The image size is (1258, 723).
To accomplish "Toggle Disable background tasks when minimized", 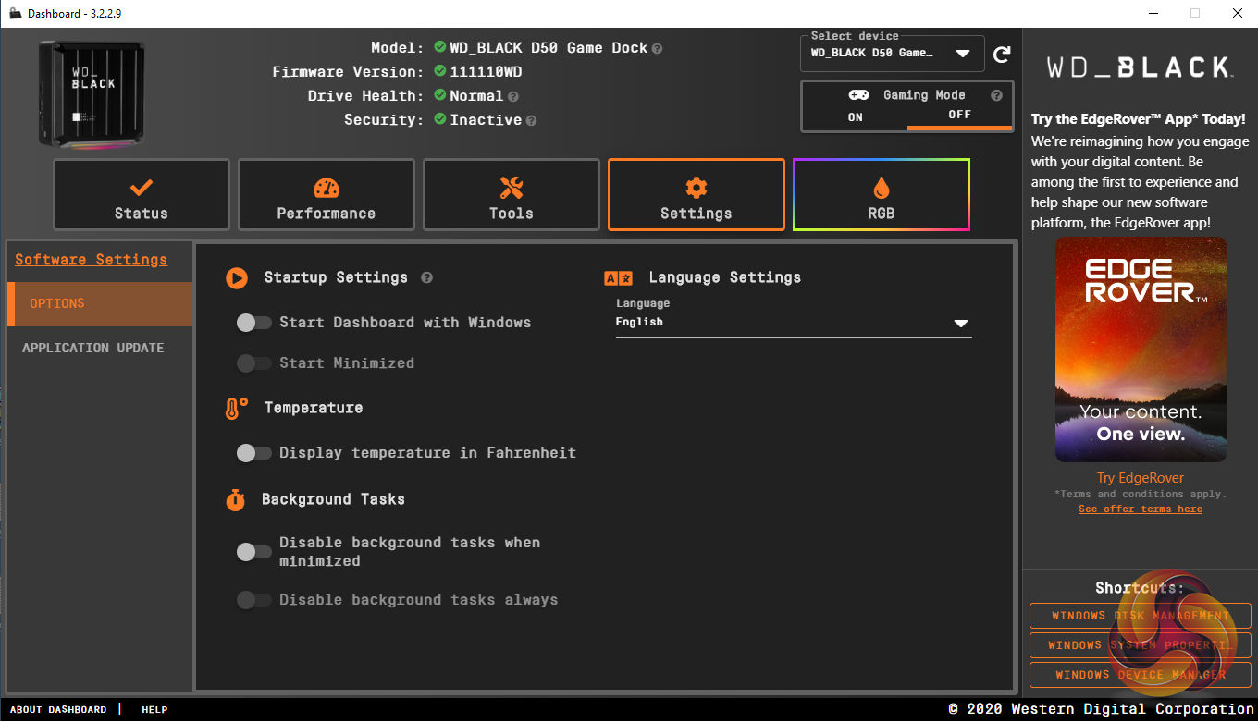I will [x=253, y=552].
